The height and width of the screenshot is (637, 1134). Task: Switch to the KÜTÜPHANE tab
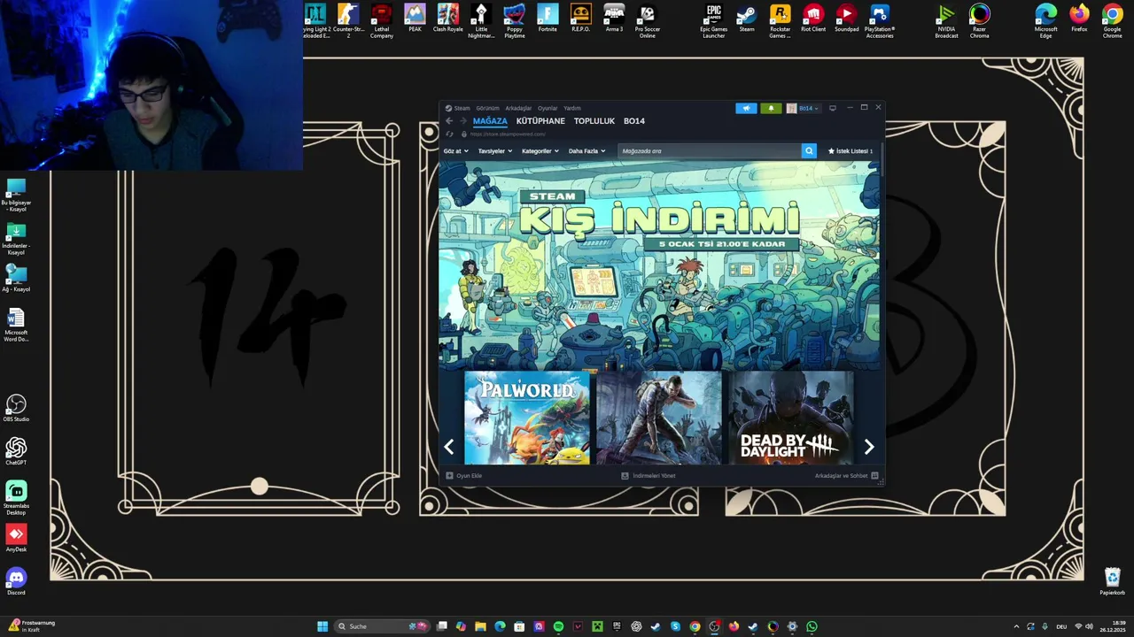pyautogui.click(x=540, y=121)
